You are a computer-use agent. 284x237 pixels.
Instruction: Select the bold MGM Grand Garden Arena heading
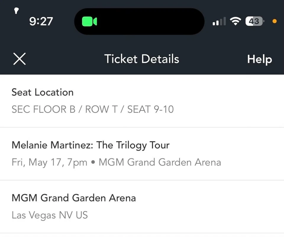[74, 198]
